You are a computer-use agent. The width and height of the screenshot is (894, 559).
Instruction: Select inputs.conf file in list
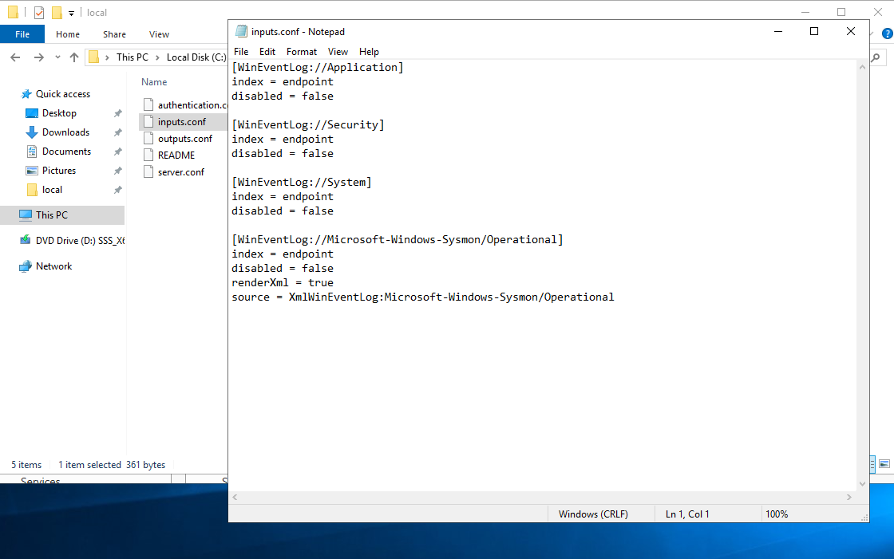[x=182, y=121]
